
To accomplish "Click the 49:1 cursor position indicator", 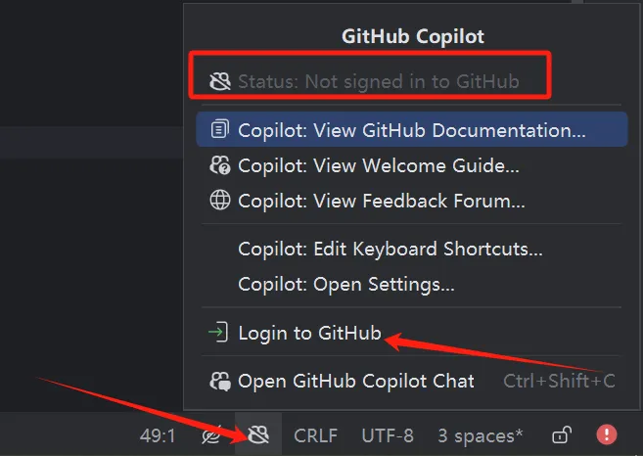I will pos(158,435).
